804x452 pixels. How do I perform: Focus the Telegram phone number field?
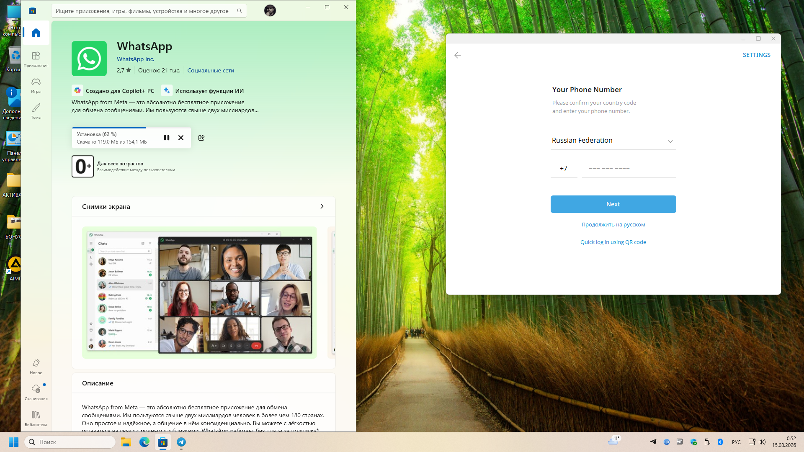[x=629, y=169]
